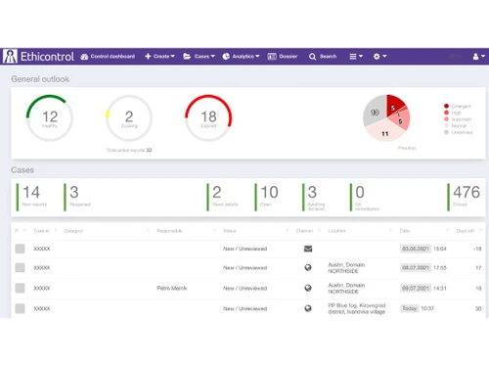Filter by 3 Awaiting decision cases
The image size is (489, 367).
click(314, 198)
